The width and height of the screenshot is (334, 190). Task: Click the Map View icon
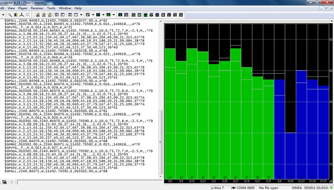(88, 14)
